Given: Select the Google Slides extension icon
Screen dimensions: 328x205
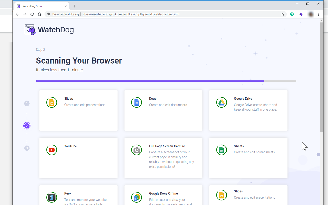Looking at the screenshot, I should click(x=52, y=102).
